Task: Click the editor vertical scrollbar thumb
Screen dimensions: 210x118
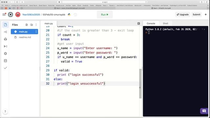Action: (140, 84)
